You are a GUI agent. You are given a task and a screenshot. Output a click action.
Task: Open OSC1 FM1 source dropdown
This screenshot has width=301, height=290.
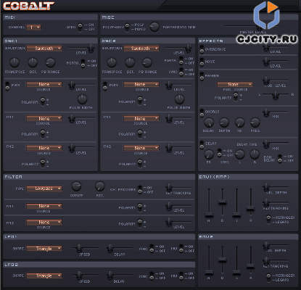coord(44,119)
